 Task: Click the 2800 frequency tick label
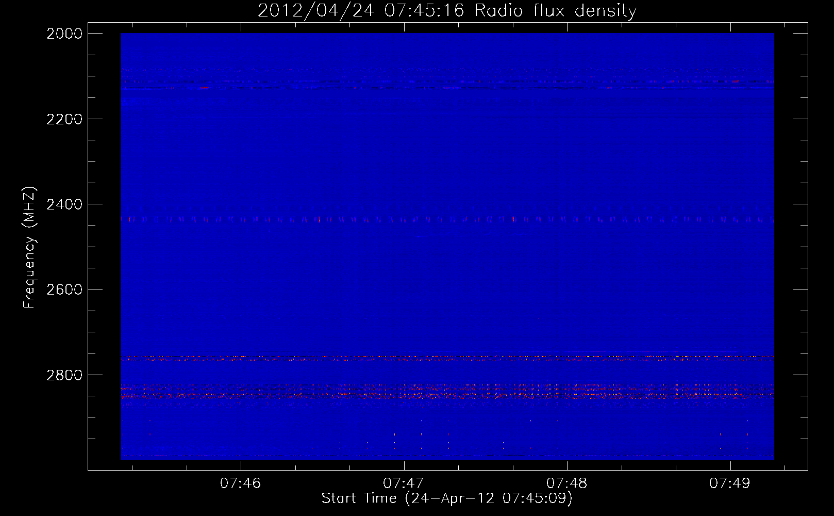pyautogui.click(x=64, y=375)
